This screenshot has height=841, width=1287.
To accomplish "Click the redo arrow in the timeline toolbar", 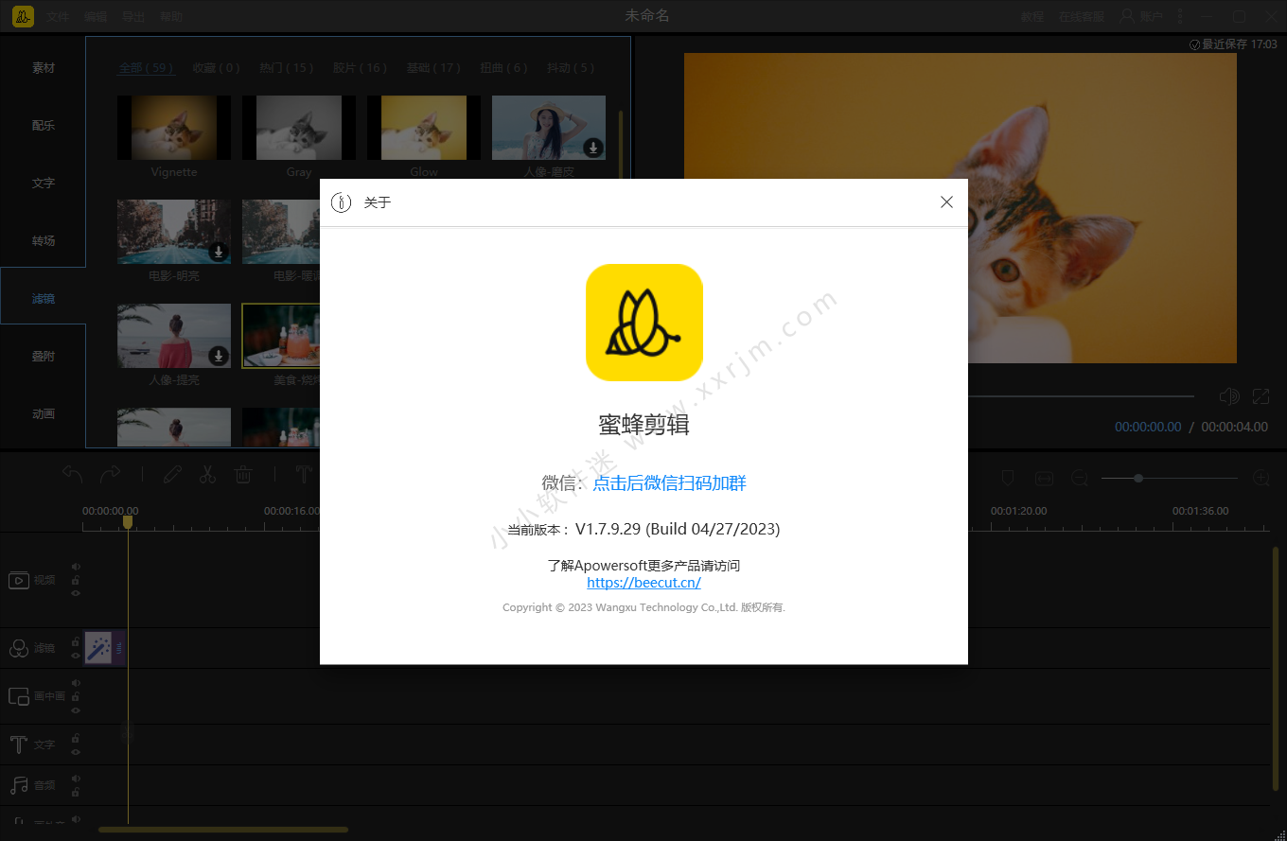I will click(x=111, y=474).
